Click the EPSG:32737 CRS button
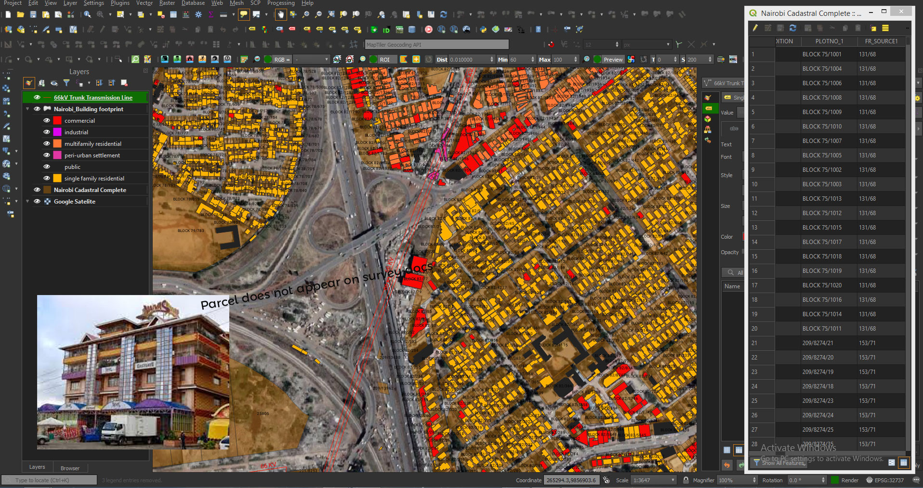The width and height of the screenshot is (923, 488). click(886, 480)
